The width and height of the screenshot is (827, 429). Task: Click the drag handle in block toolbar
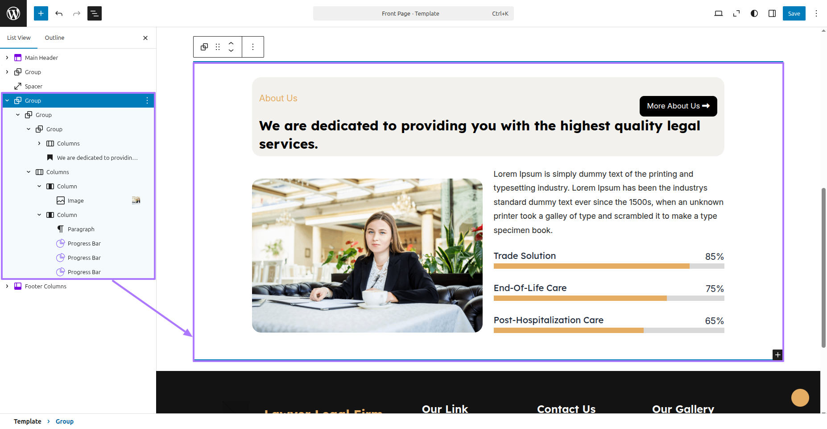[x=218, y=47]
